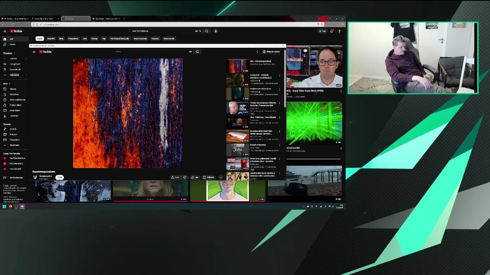Open the hamburger menu in background YouTube window

coord(5,31)
